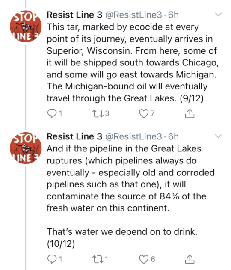This screenshot has height=270, width=231.
Task: Open the Resist Line 3 name on the 9/12 tweet
Action: click(74, 15)
